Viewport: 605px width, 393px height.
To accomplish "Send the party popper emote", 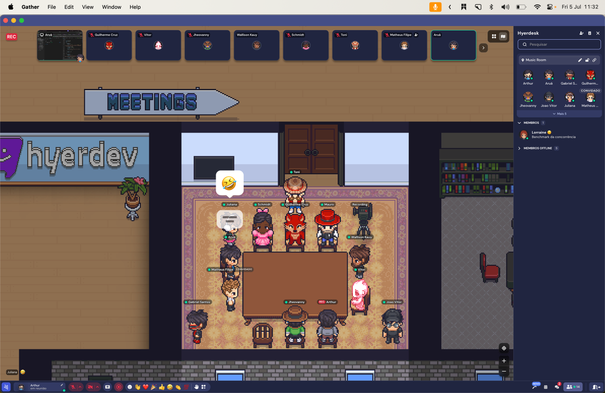I will point(153,387).
